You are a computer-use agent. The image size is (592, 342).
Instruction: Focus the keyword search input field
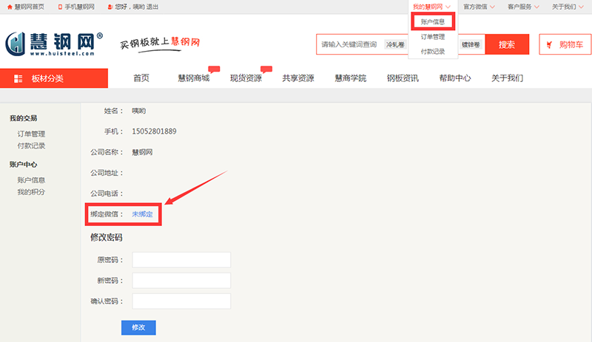point(351,44)
